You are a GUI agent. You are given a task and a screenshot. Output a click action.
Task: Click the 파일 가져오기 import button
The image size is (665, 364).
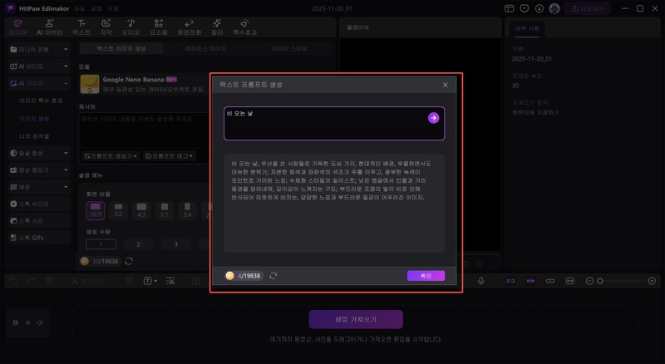tap(356, 319)
